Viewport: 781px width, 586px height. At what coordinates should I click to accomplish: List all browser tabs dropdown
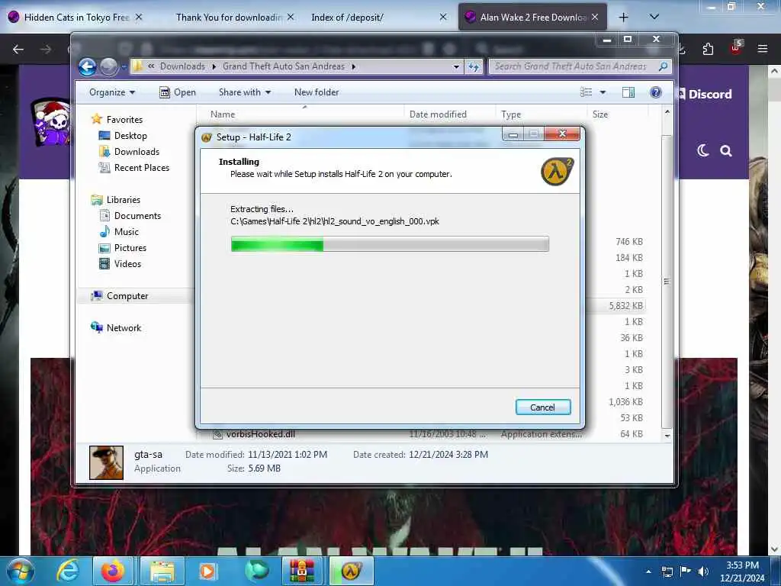654,18
